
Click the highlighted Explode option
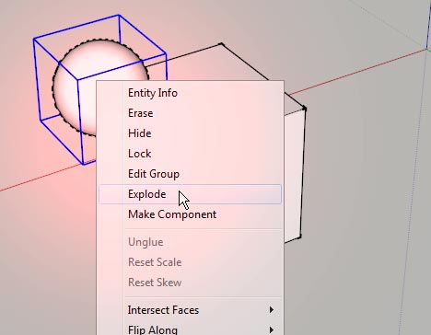pos(190,194)
